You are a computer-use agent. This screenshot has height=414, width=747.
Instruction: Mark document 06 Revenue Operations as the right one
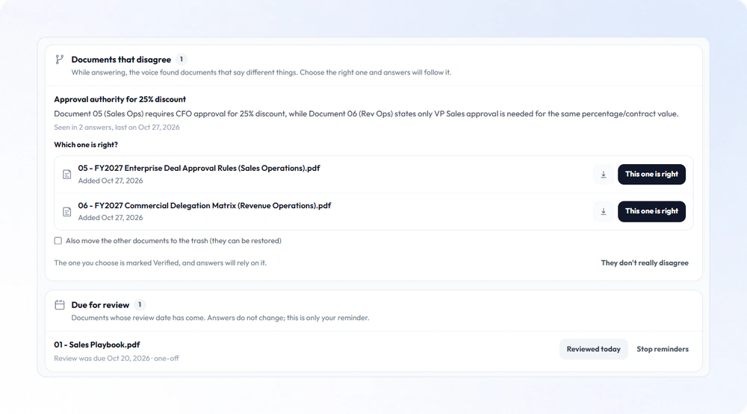[651, 211]
